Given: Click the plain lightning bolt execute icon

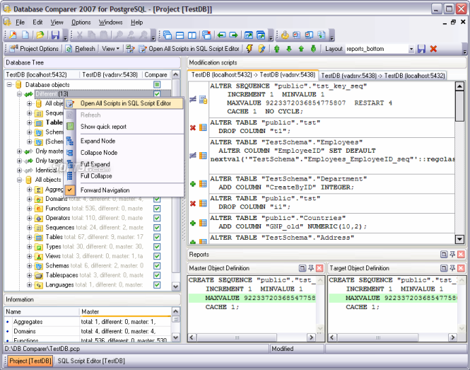Looking at the screenshot, I should coord(249,49).
